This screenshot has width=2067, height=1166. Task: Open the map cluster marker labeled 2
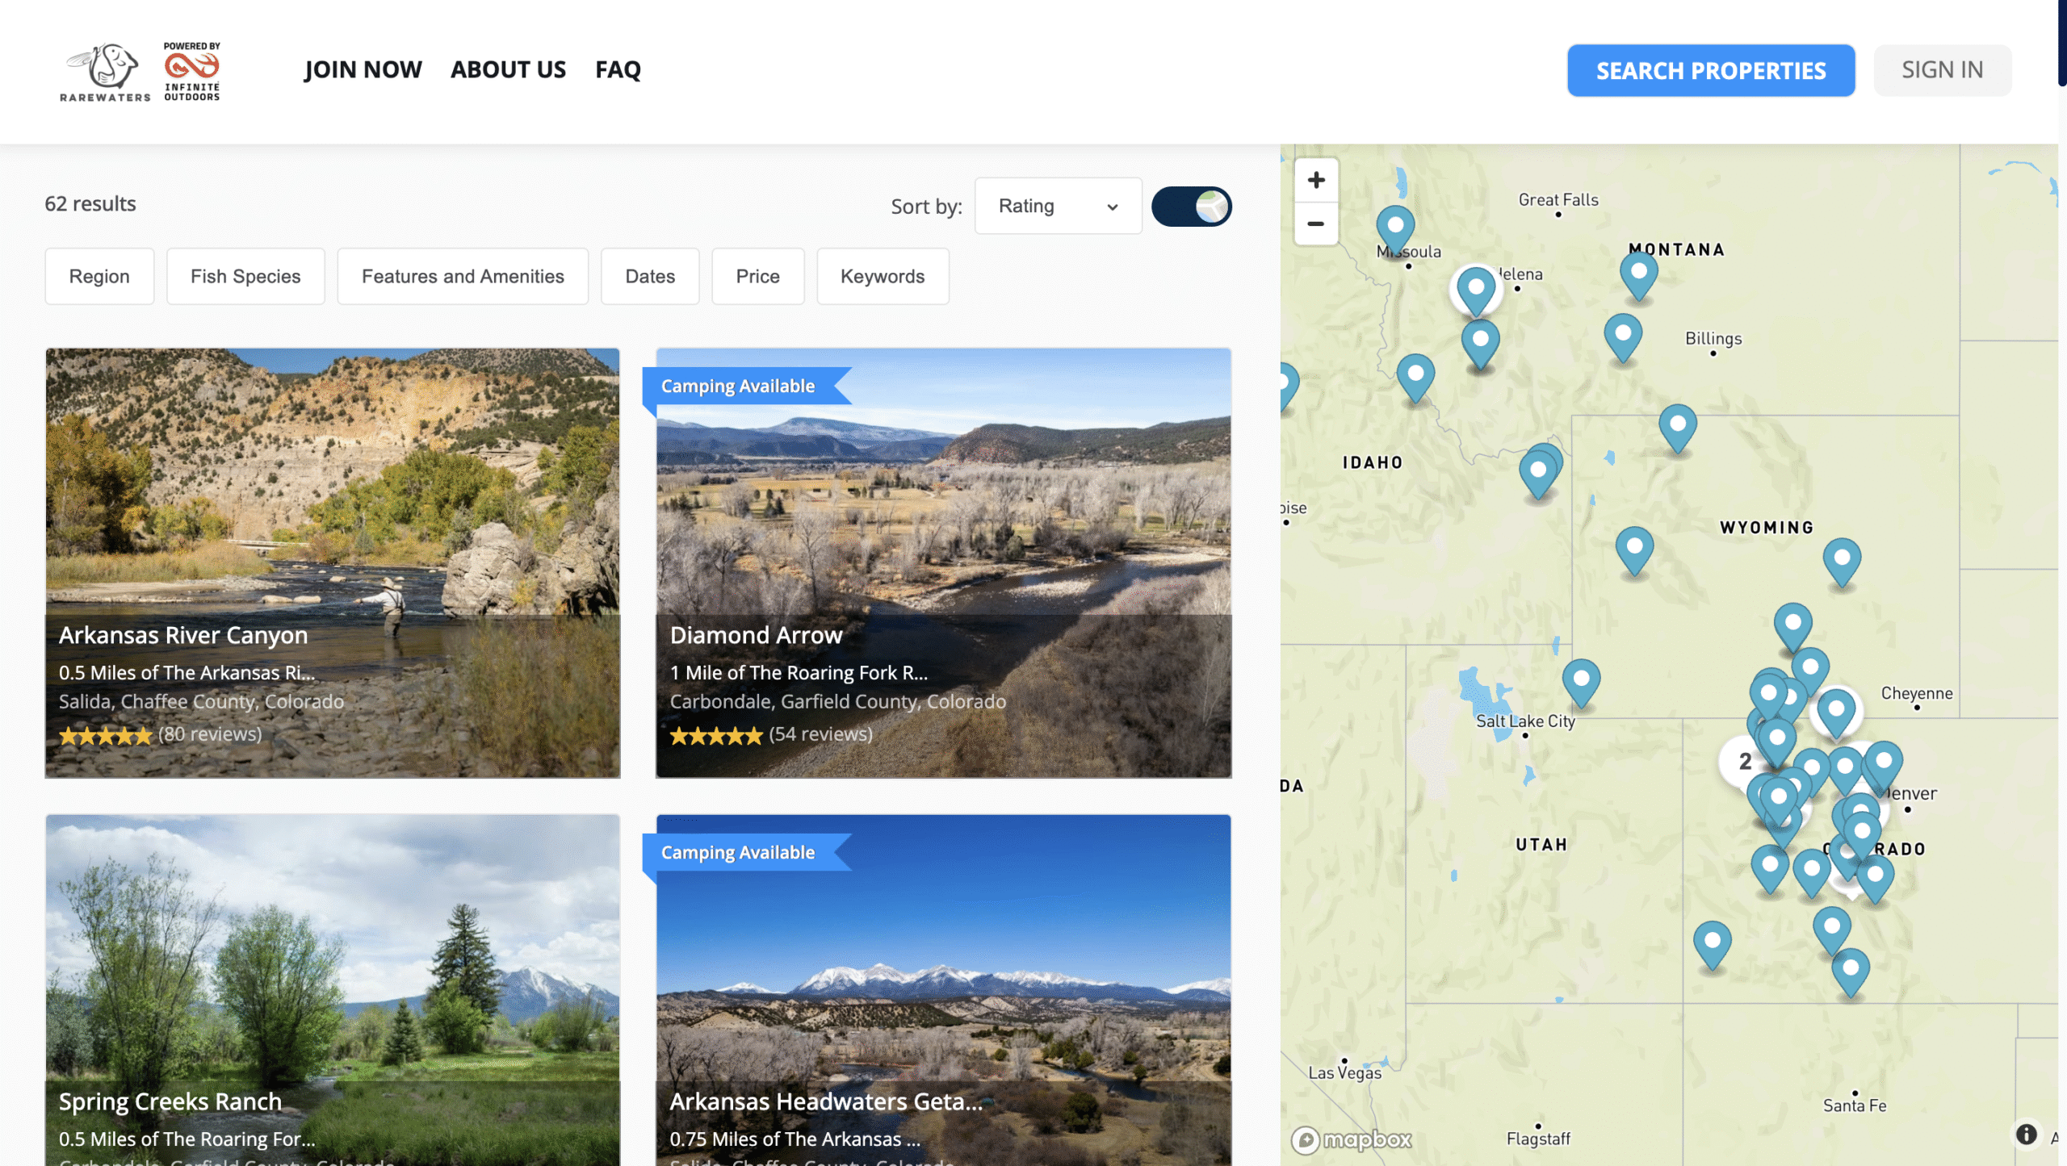(x=1744, y=761)
